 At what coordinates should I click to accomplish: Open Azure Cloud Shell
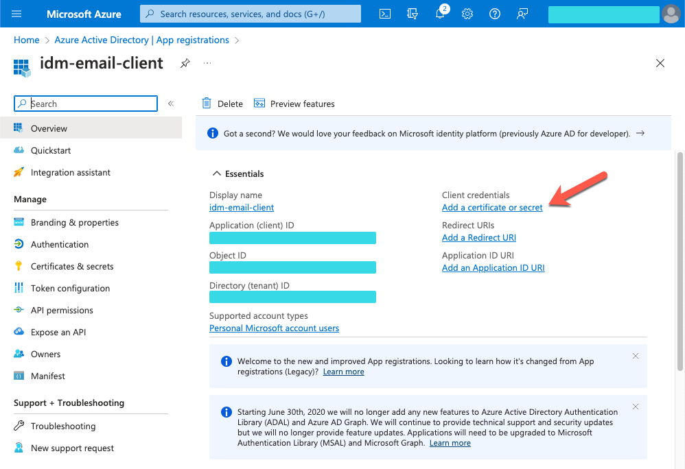pos(385,14)
